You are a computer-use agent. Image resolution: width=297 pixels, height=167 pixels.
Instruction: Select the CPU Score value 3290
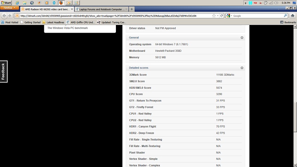219,94
